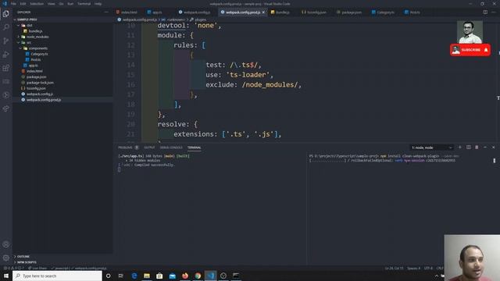Image resolution: width=500 pixels, height=281 pixels.
Task: Open package-lock.json in the explorer
Action: pos(40,83)
